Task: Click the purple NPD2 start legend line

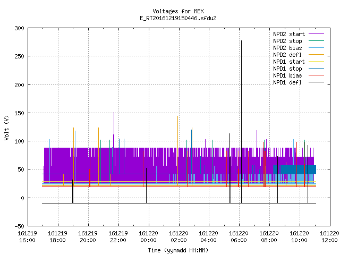Action: [316, 34]
